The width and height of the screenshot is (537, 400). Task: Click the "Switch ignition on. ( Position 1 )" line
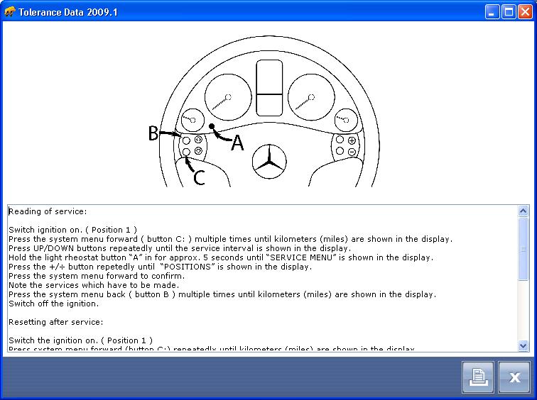tap(72, 230)
